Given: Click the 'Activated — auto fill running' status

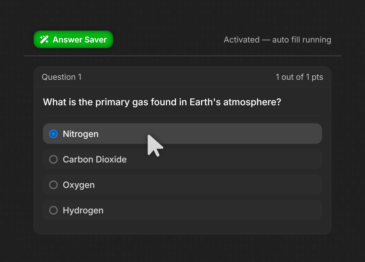Looking at the screenshot, I should point(277,39).
